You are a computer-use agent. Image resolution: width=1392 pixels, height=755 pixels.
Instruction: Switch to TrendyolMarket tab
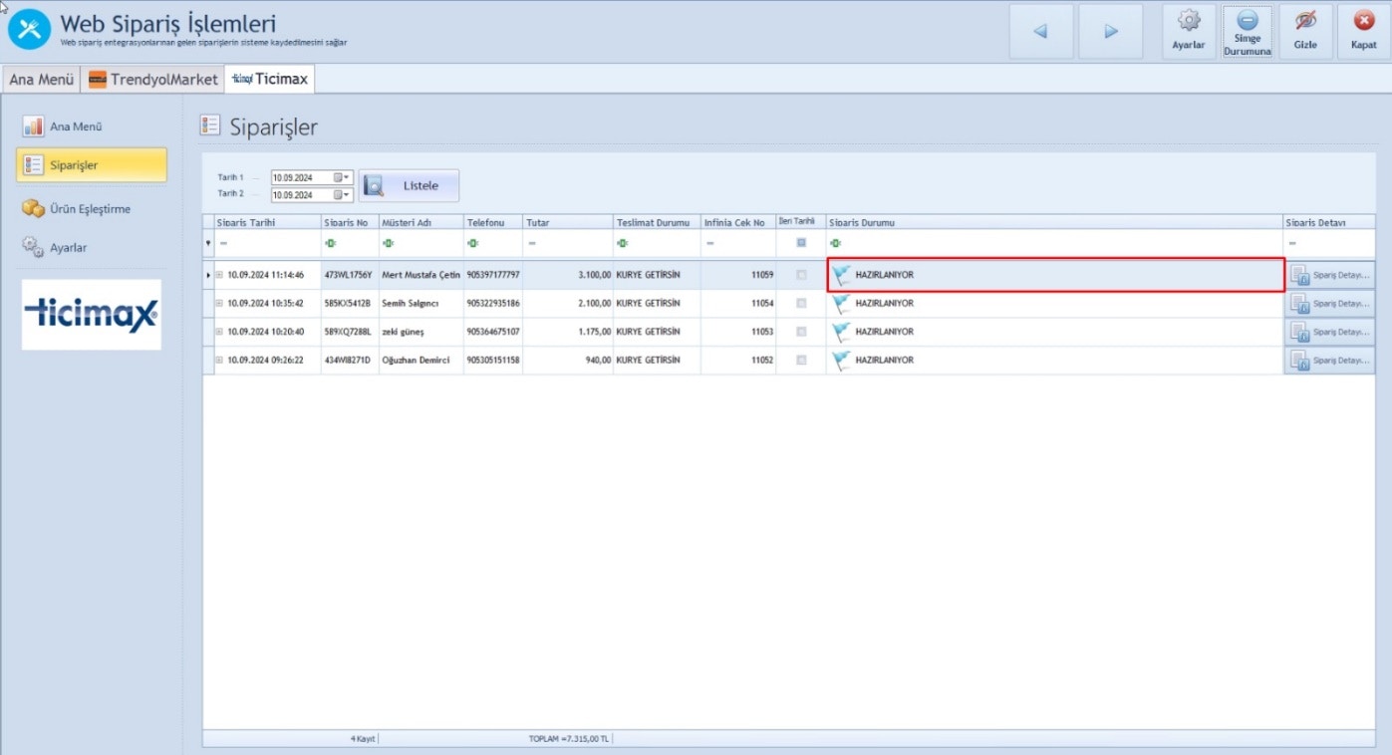[x=152, y=80]
